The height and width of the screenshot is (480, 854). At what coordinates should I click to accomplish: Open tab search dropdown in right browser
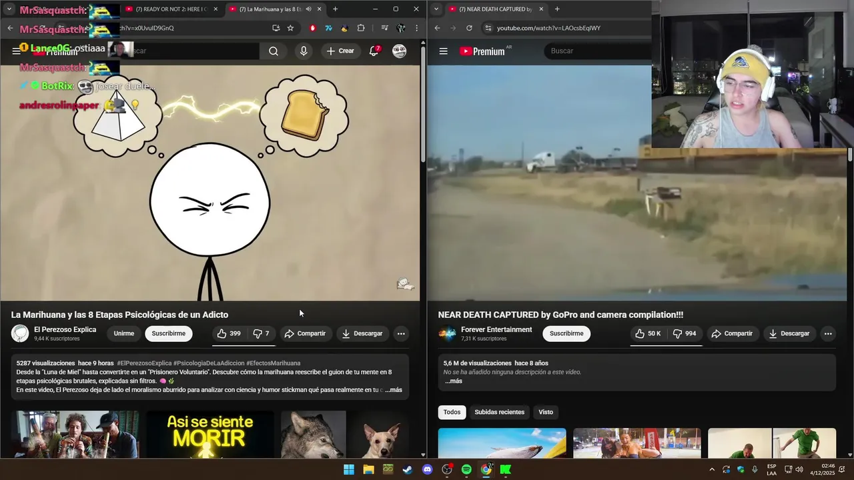[x=436, y=9]
